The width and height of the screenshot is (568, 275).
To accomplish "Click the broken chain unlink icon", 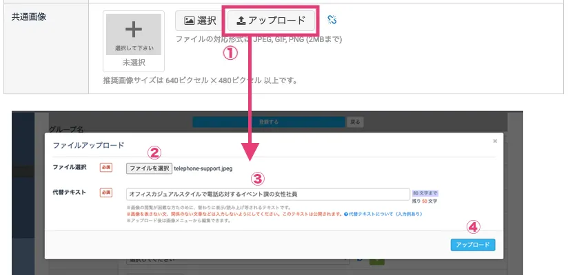I will click(x=332, y=20).
